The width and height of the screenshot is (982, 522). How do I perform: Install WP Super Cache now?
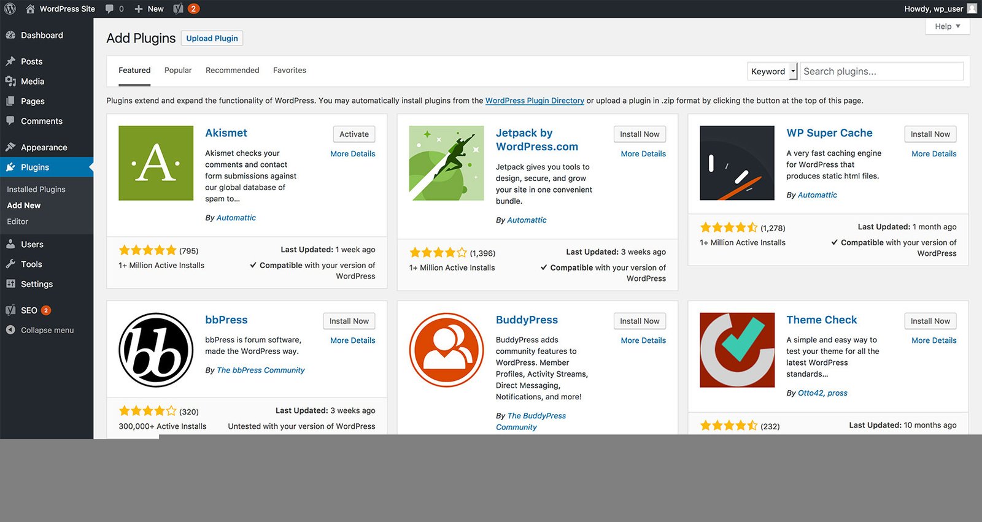[x=930, y=134]
